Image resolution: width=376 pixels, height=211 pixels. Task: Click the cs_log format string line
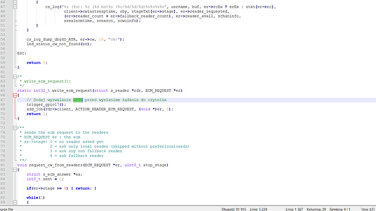tap(160, 7)
